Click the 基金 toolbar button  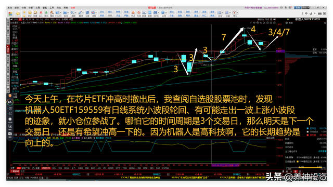[196, 16]
